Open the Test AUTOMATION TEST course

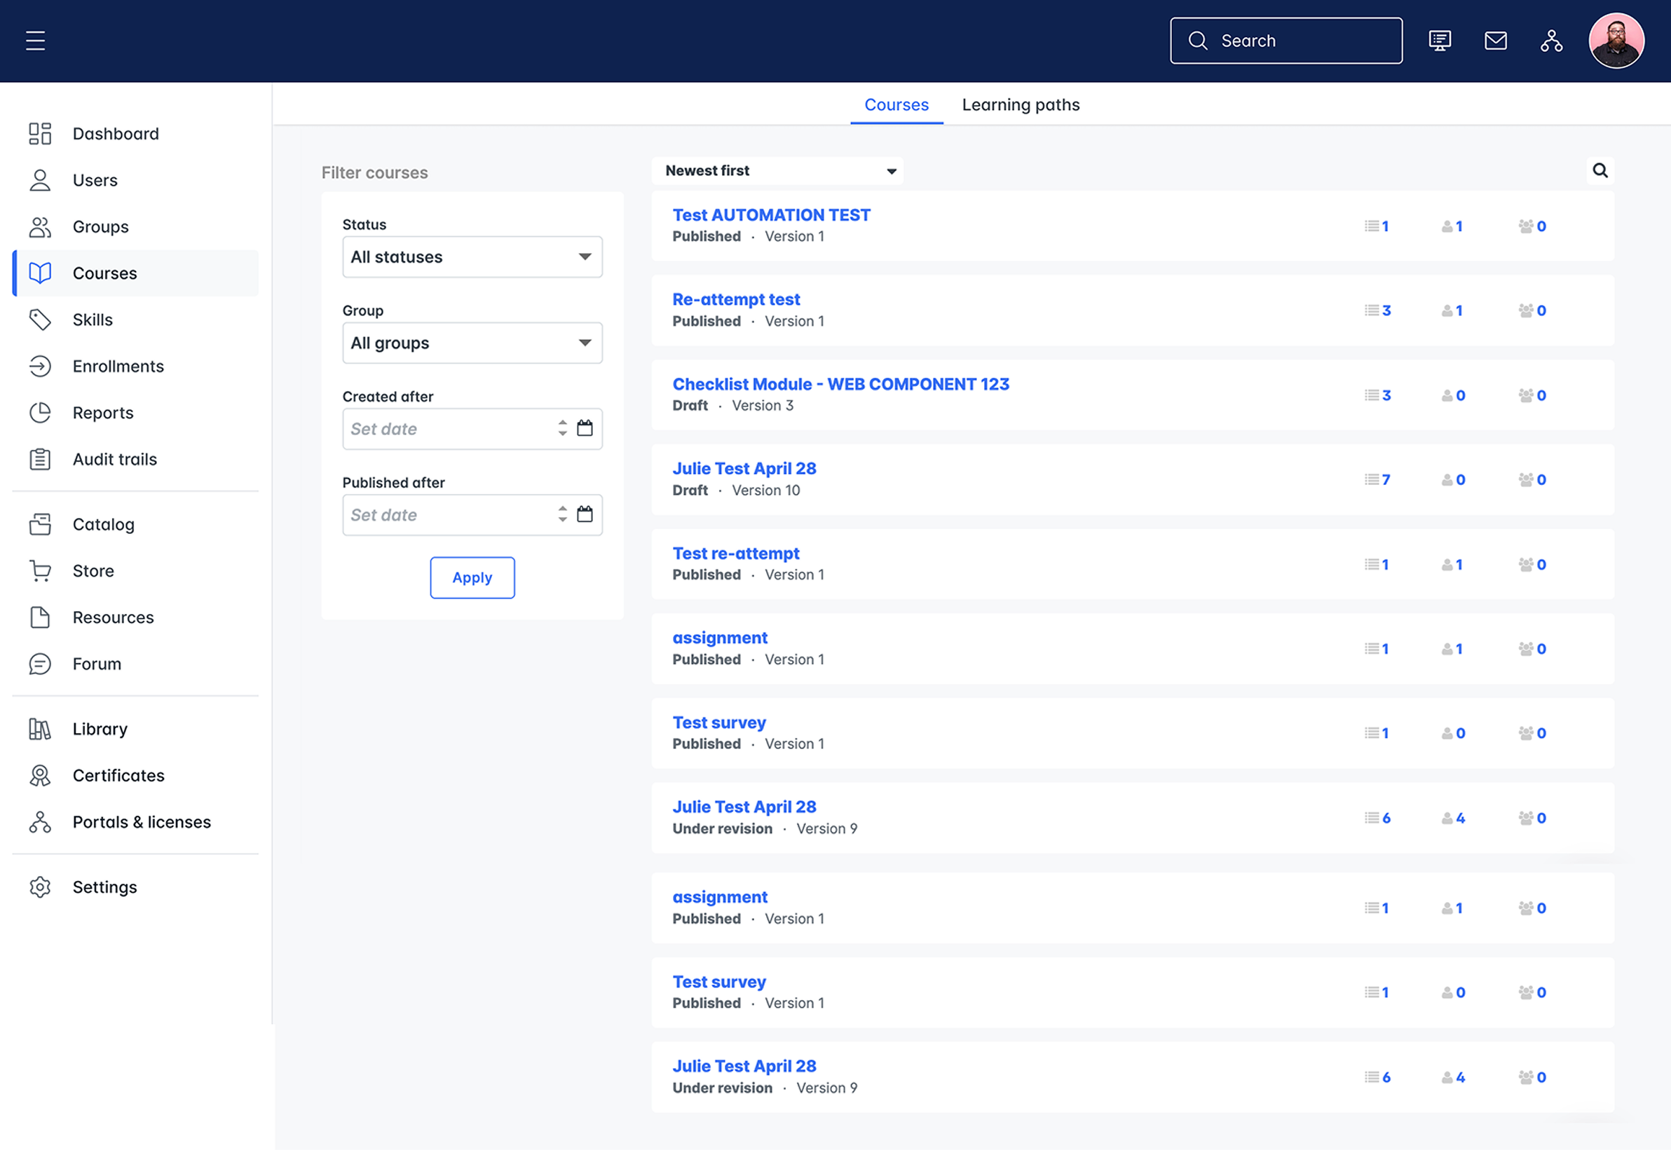(x=771, y=214)
